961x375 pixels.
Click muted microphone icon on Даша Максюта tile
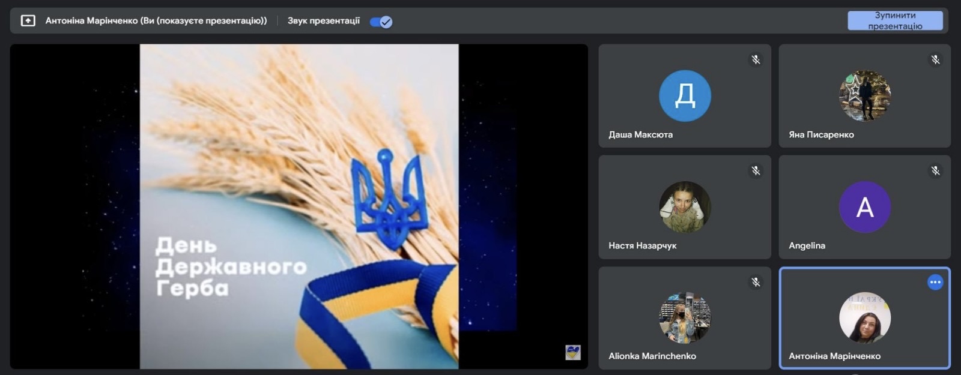click(756, 59)
